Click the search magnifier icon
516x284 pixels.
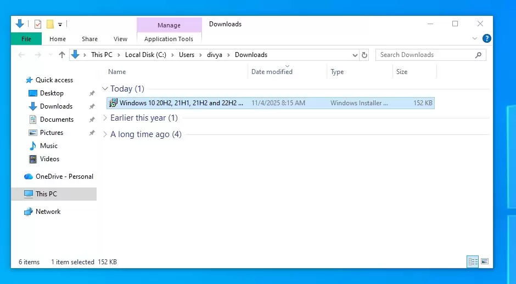click(x=478, y=55)
